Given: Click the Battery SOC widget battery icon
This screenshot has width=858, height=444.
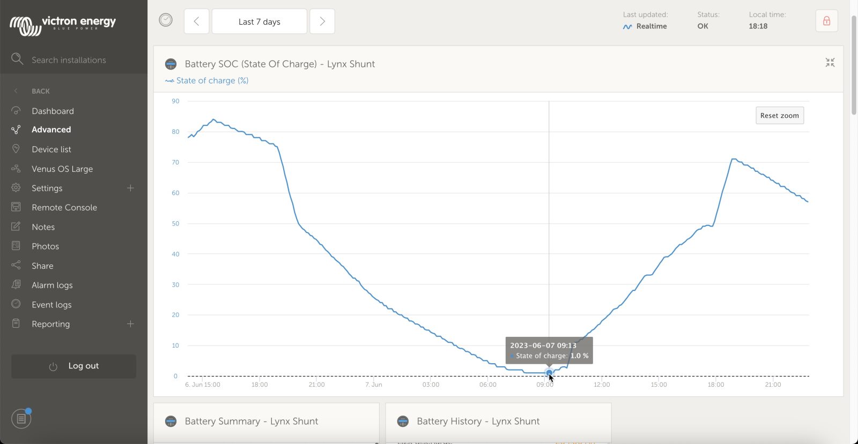Looking at the screenshot, I should (171, 64).
